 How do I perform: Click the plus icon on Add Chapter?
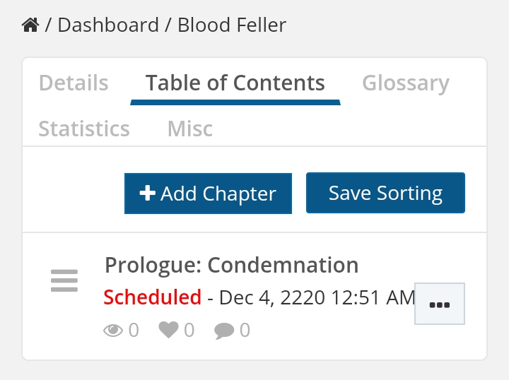point(147,194)
